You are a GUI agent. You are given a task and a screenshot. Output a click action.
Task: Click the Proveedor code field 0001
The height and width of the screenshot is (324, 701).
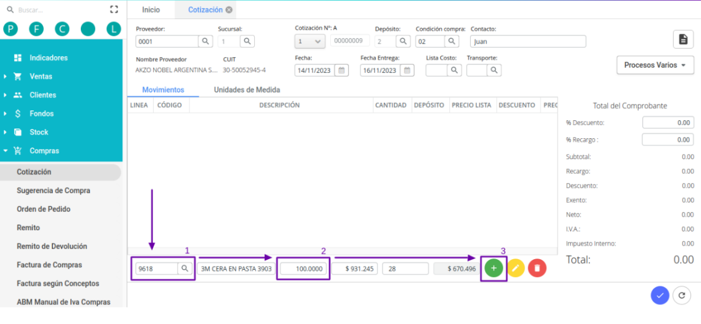tap(167, 41)
